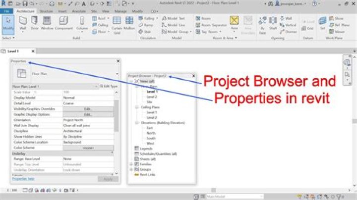
Task: Collapse the Elevations (Building Elevation) node
Action: (137, 123)
